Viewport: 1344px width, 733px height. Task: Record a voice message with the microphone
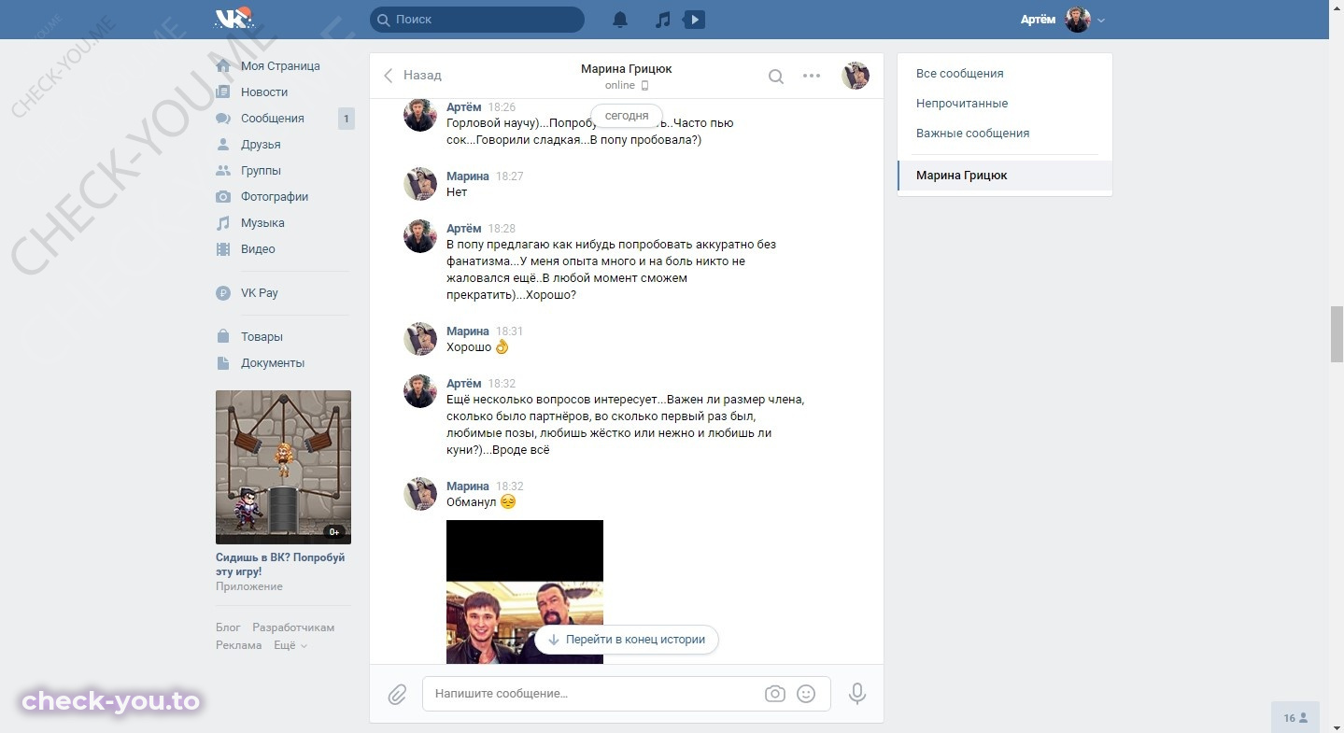pos(857,694)
